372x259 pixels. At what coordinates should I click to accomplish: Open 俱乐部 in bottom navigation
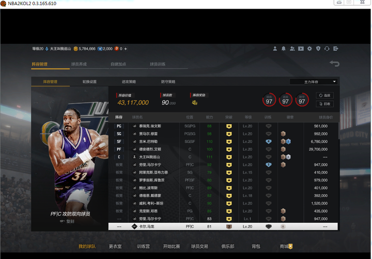click(x=228, y=247)
